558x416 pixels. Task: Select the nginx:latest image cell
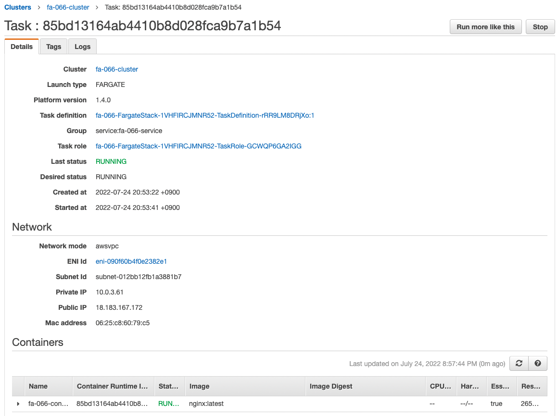[206, 404]
